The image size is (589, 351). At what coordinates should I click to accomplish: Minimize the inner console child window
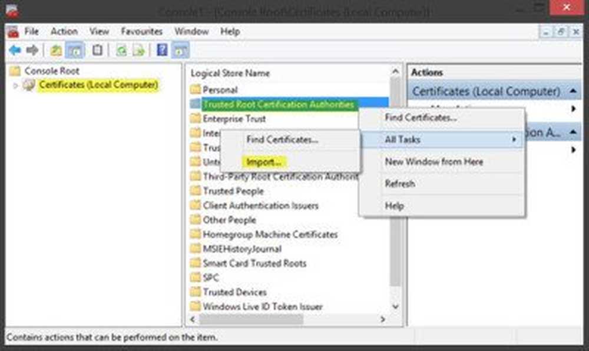pyautogui.click(x=546, y=32)
